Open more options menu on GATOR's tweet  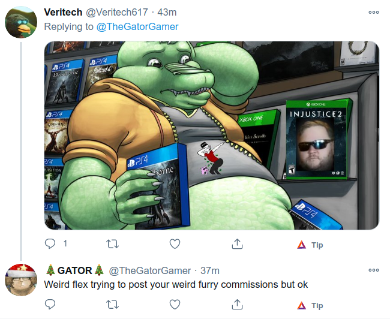[x=374, y=270]
